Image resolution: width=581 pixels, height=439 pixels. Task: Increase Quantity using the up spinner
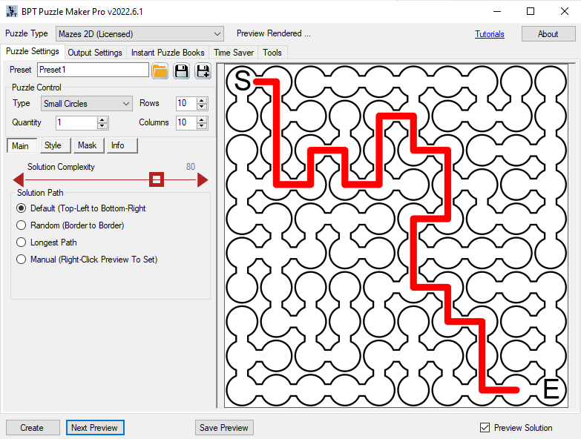pos(102,119)
